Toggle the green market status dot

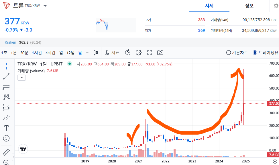coord(70,64)
